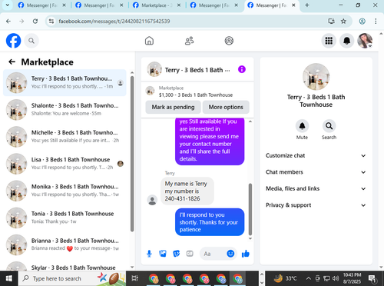The height and width of the screenshot is (286, 384).
Task: Go back with Marketplace back arrow
Action: coord(12,62)
